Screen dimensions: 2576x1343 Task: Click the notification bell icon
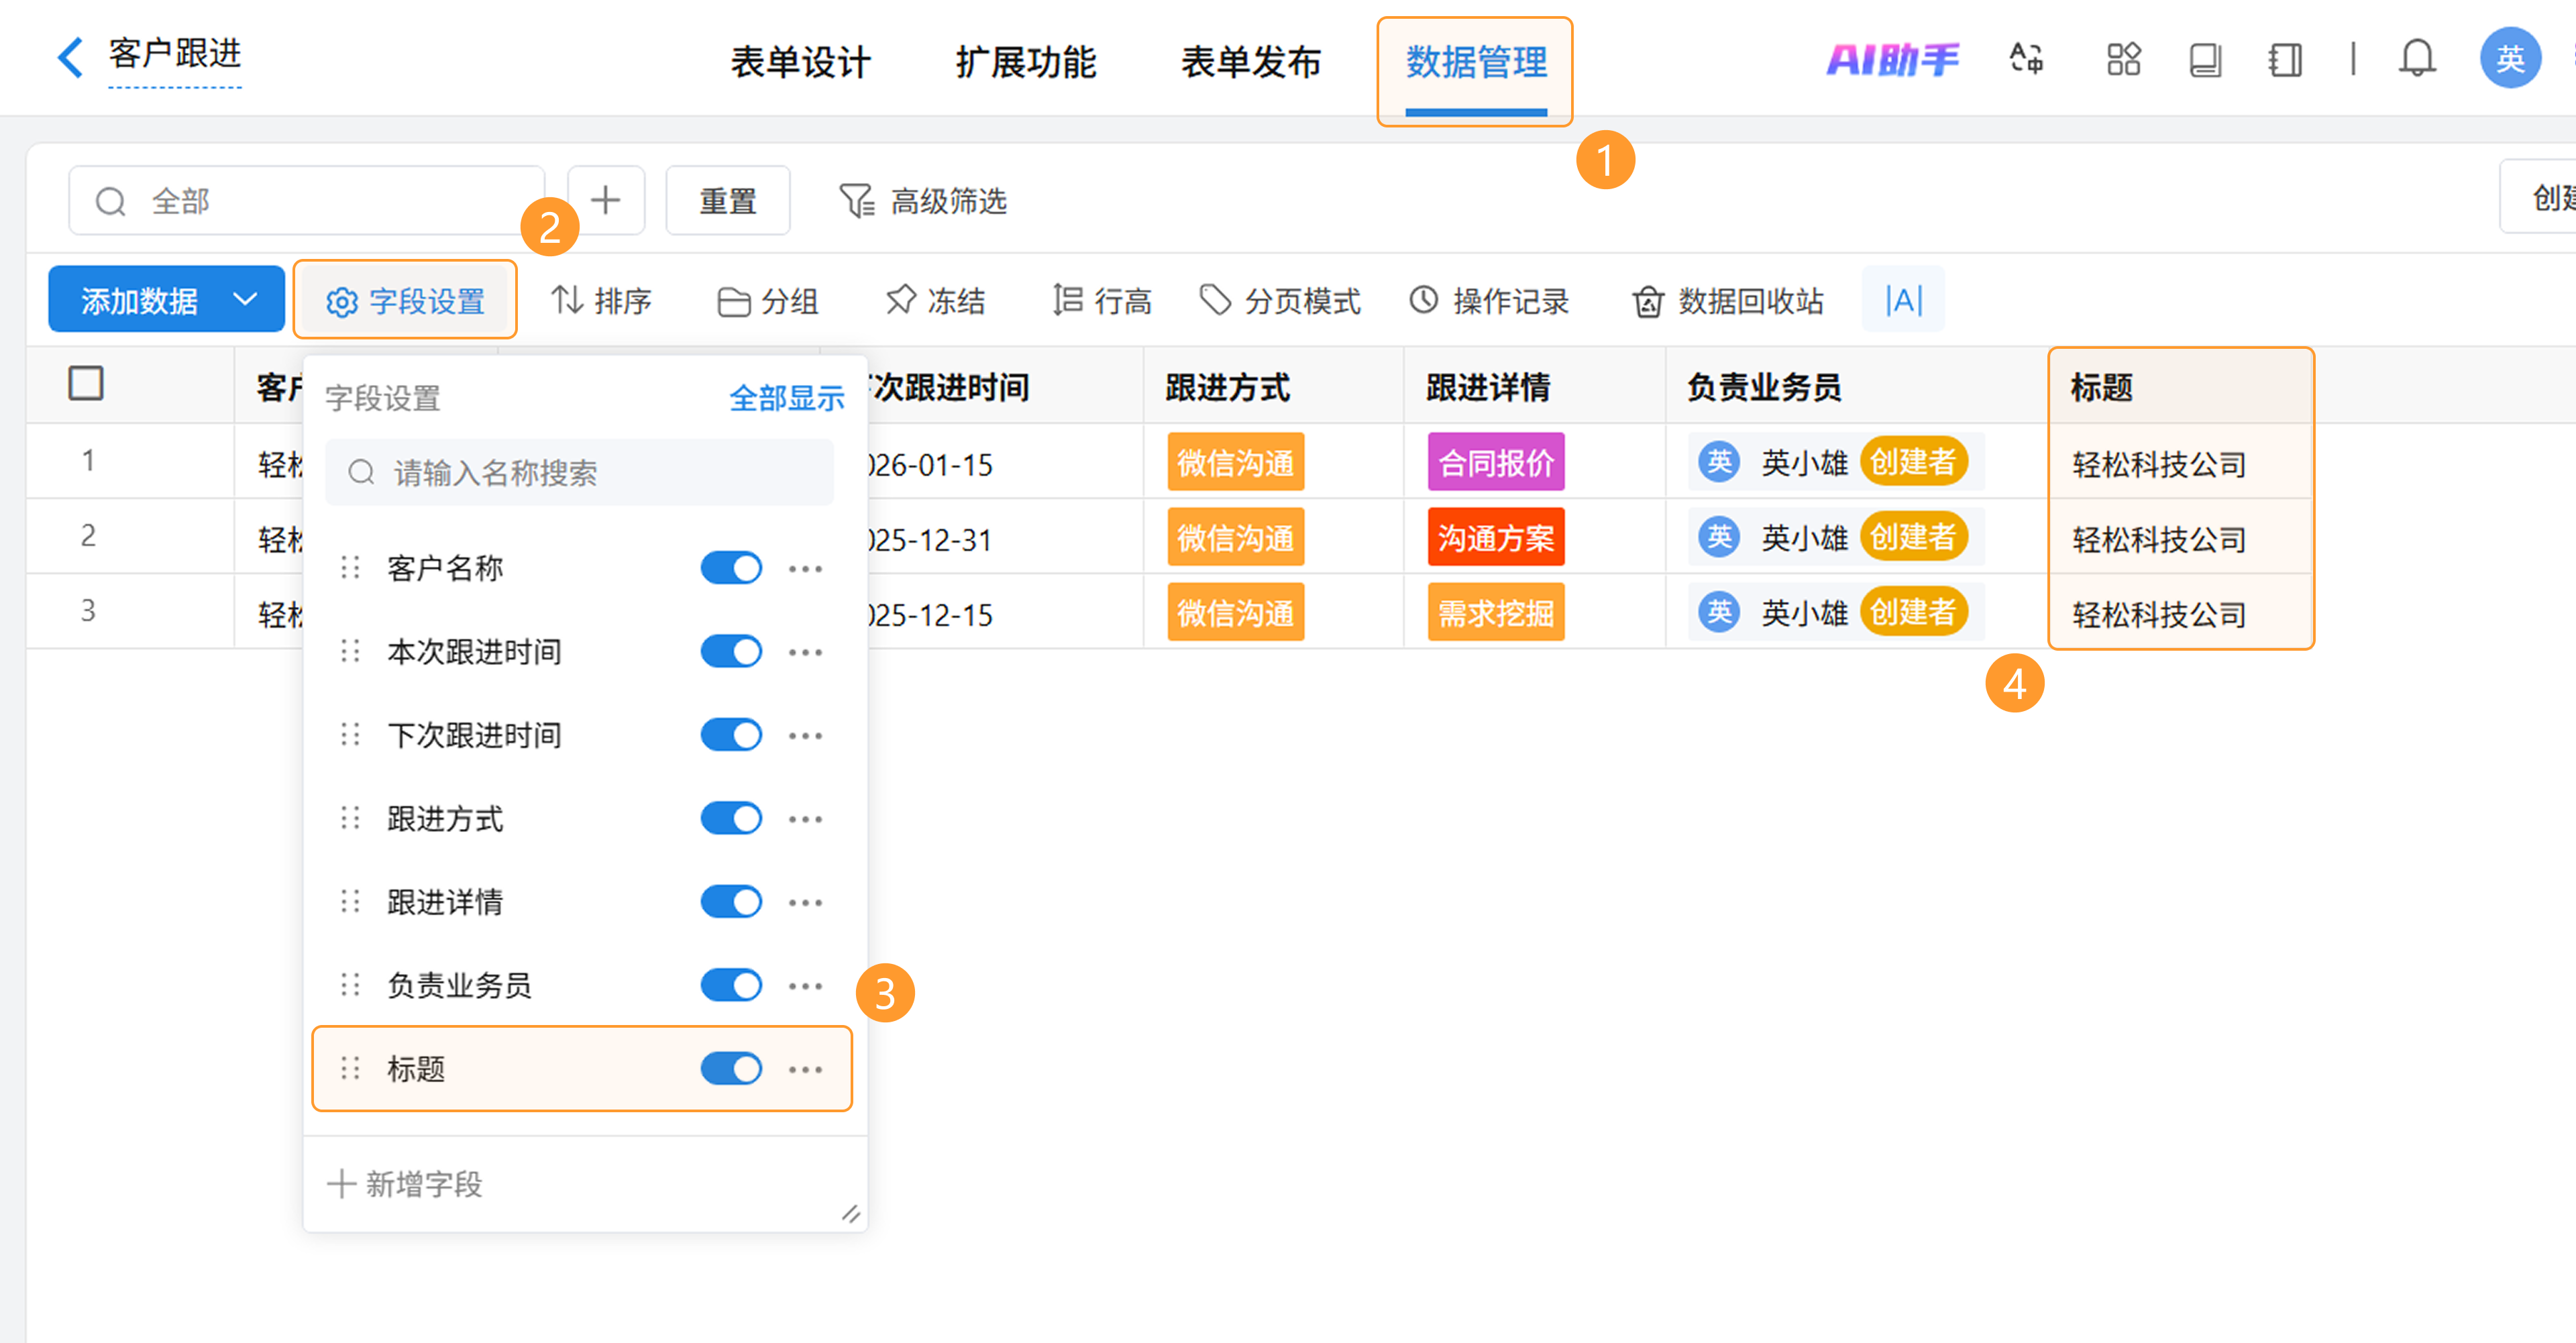click(2416, 59)
